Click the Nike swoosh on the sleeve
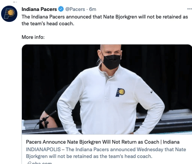192x164 pixels. [151, 92]
